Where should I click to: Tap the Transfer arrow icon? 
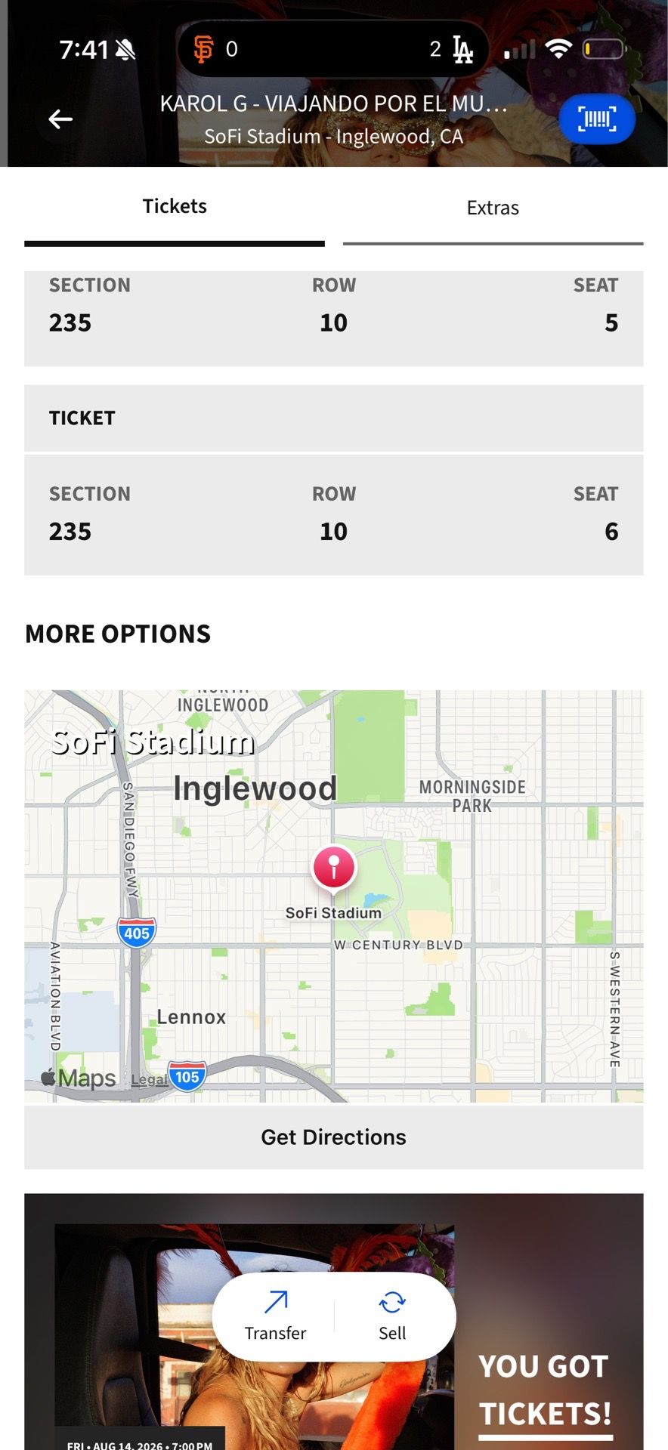click(x=276, y=1302)
